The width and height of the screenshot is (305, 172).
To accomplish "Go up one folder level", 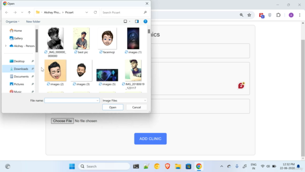I will click(29, 12).
